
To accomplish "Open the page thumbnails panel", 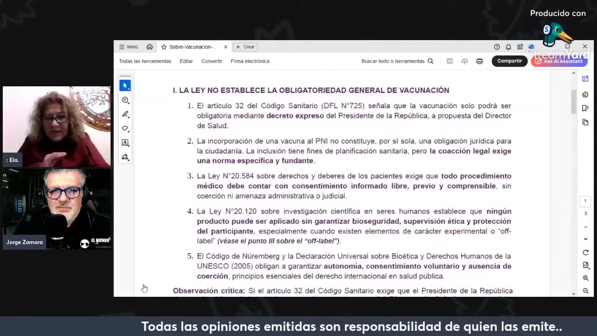I will pyautogui.click(x=585, y=122).
